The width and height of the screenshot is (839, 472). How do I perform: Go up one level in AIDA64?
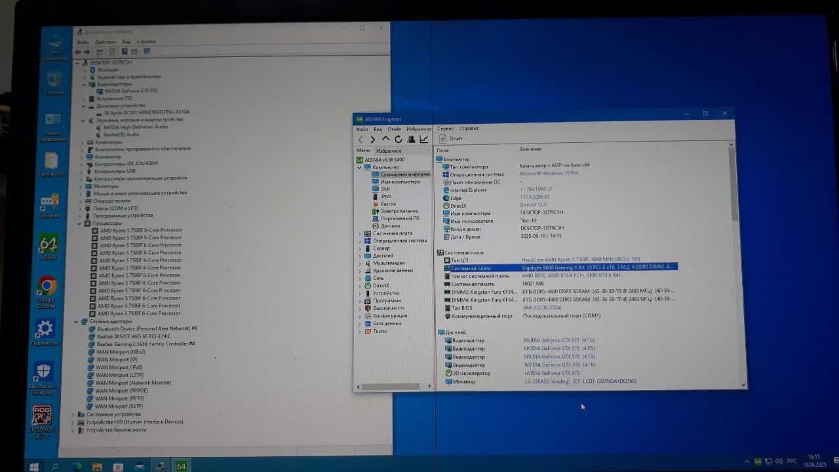point(385,139)
